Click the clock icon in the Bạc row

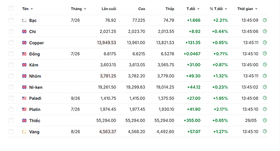coord(265,20)
